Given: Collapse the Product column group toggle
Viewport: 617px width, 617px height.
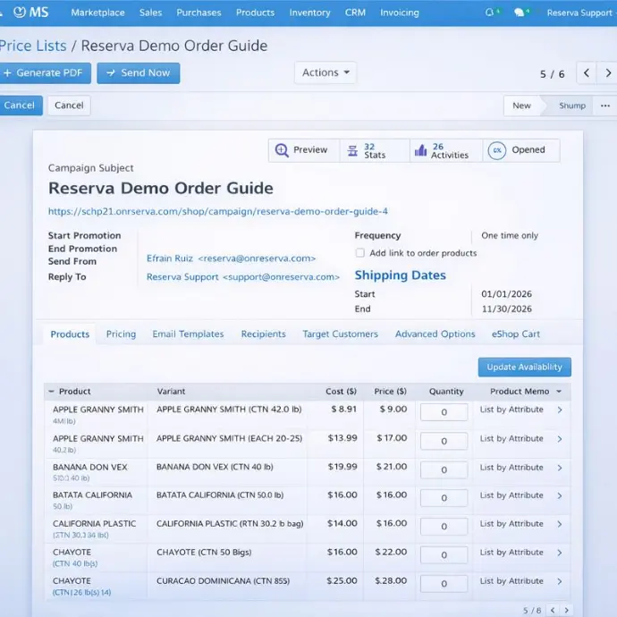Looking at the screenshot, I should click(x=51, y=392).
